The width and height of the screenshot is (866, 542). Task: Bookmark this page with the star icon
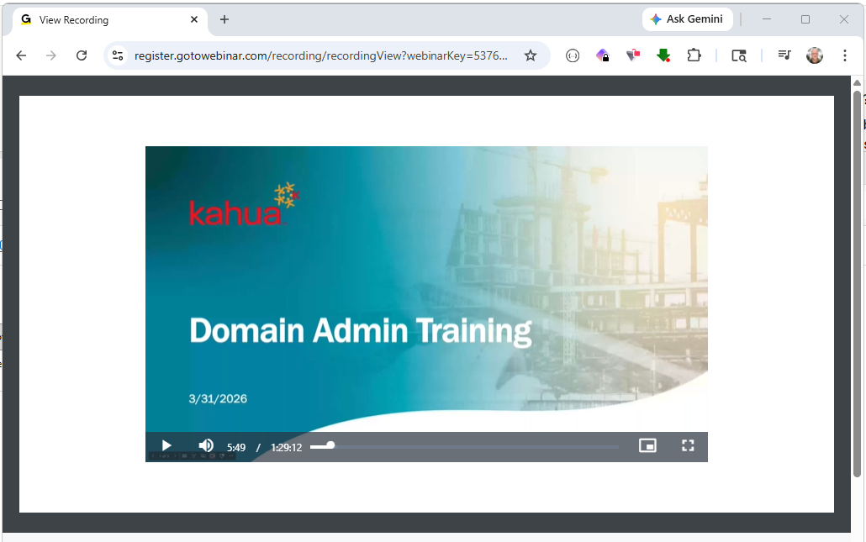coord(531,55)
